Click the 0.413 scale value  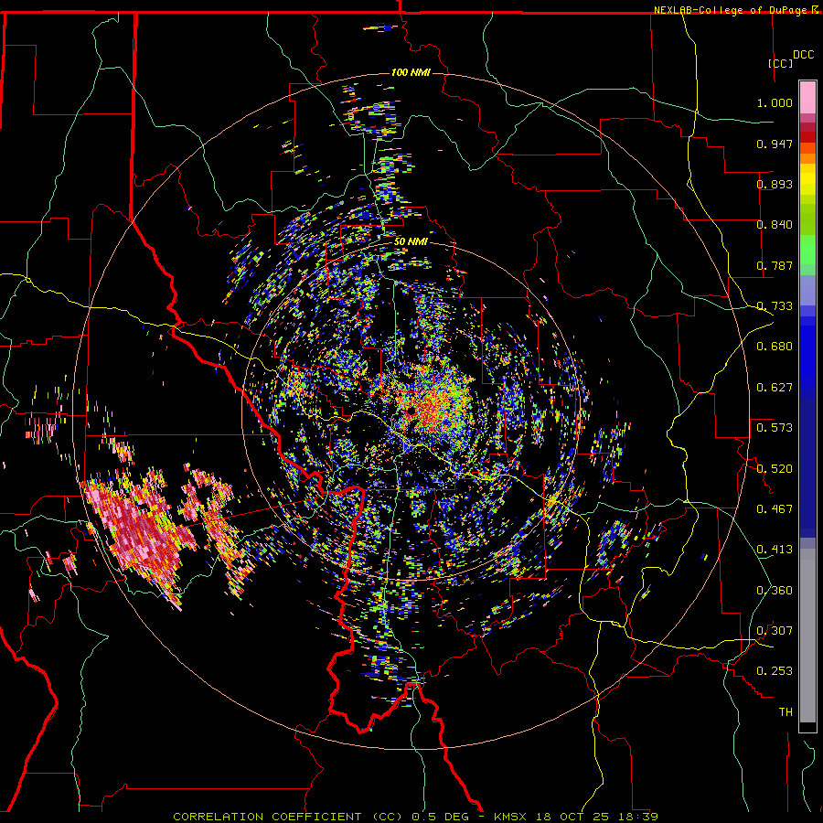pos(775,550)
